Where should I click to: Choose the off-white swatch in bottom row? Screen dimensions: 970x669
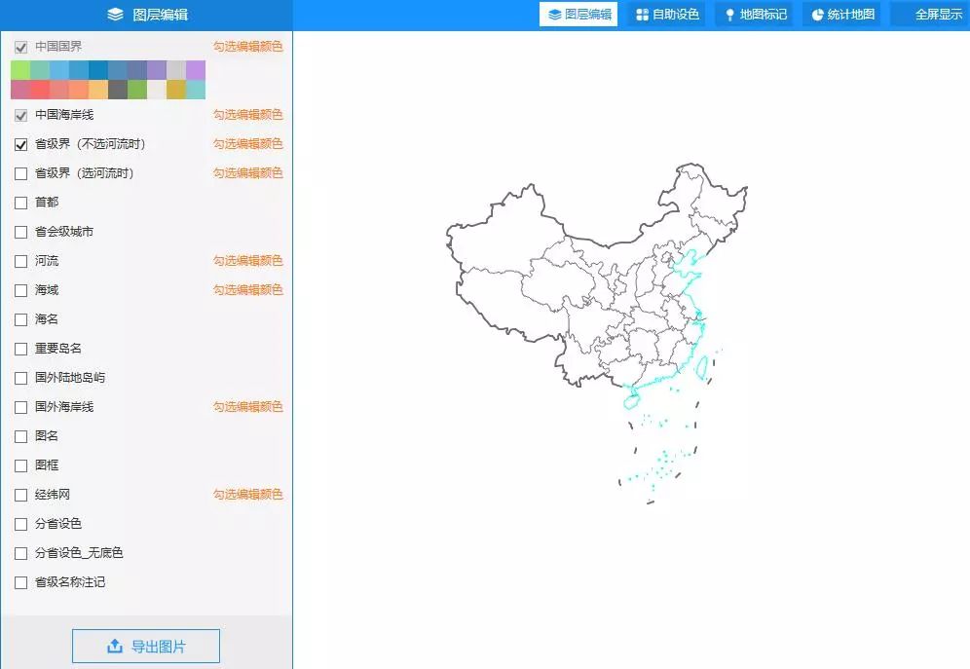tap(157, 90)
